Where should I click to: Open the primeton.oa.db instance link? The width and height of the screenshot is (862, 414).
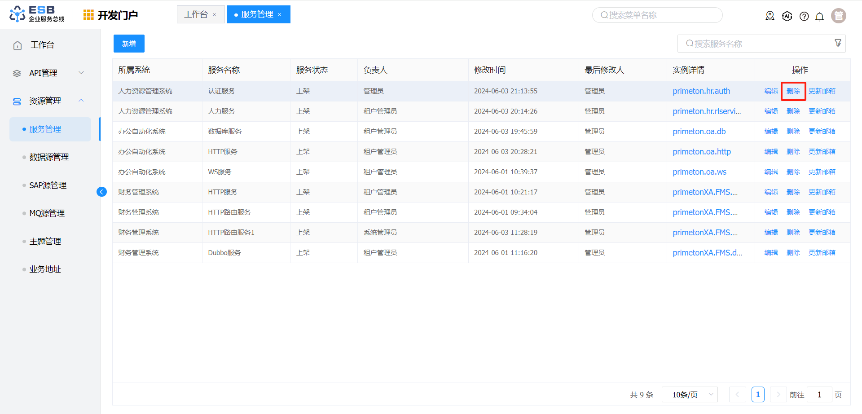click(x=699, y=132)
